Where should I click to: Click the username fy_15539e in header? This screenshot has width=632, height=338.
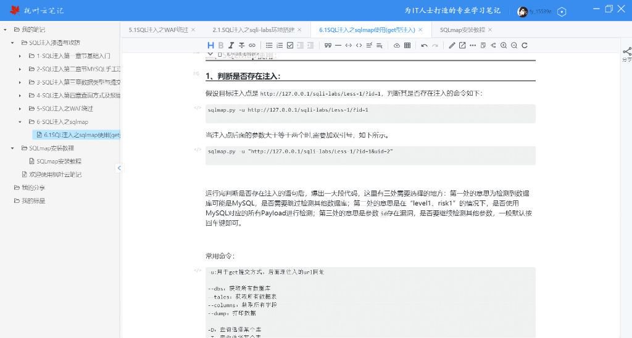[540, 12]
